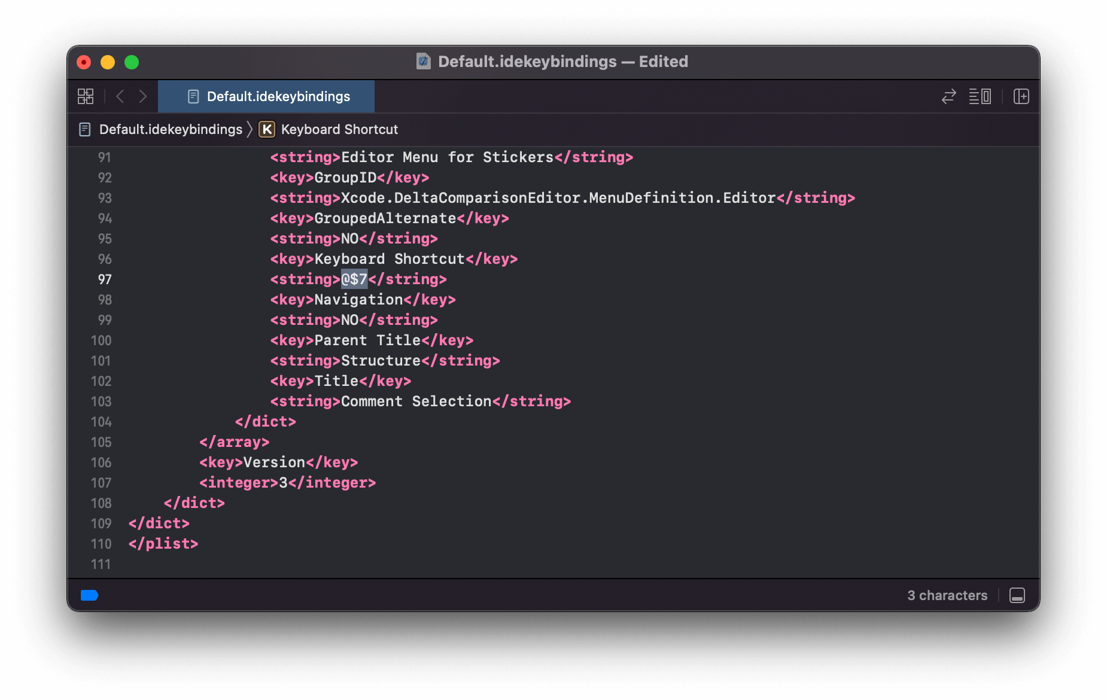Viewport: 1107px width, 700px height.
Task: Click line number 104 in the gutter
Action: click(101, 422)
